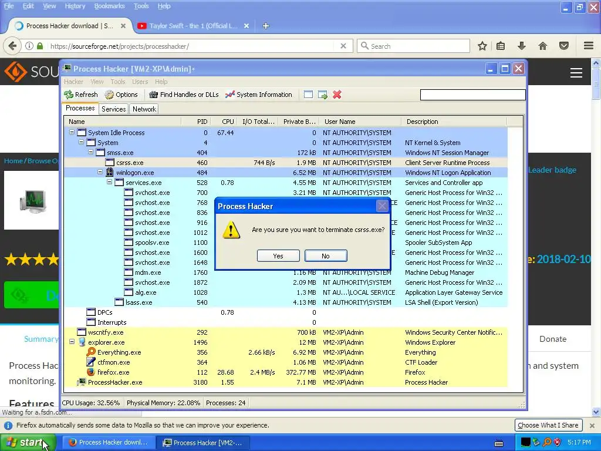Screen dimensions: 601x451
Task: Stop loading page X in address bar
Action: (x=343, y=46)
